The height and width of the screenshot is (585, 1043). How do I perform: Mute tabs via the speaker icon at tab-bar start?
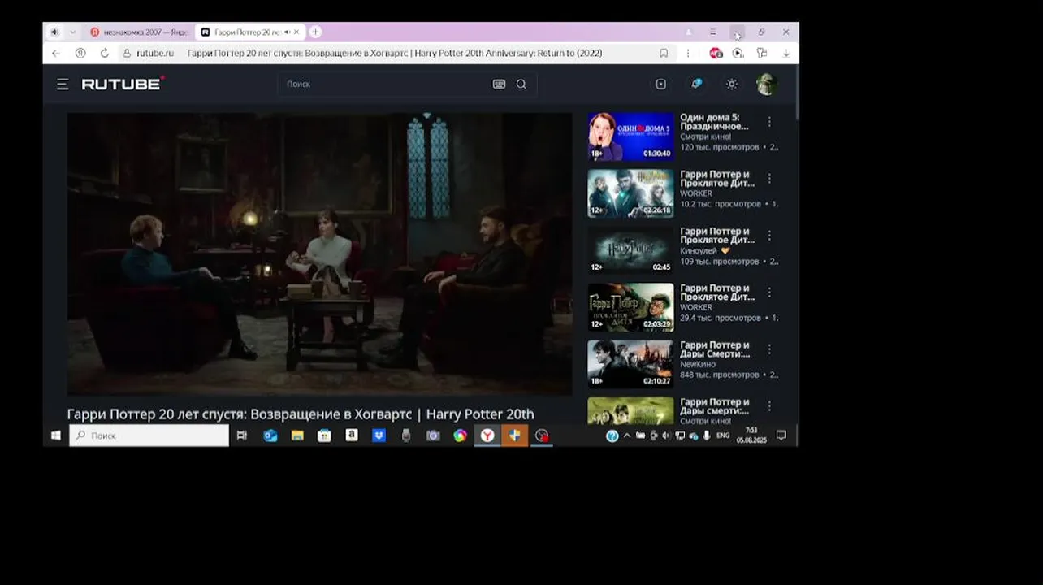(54, 32)
